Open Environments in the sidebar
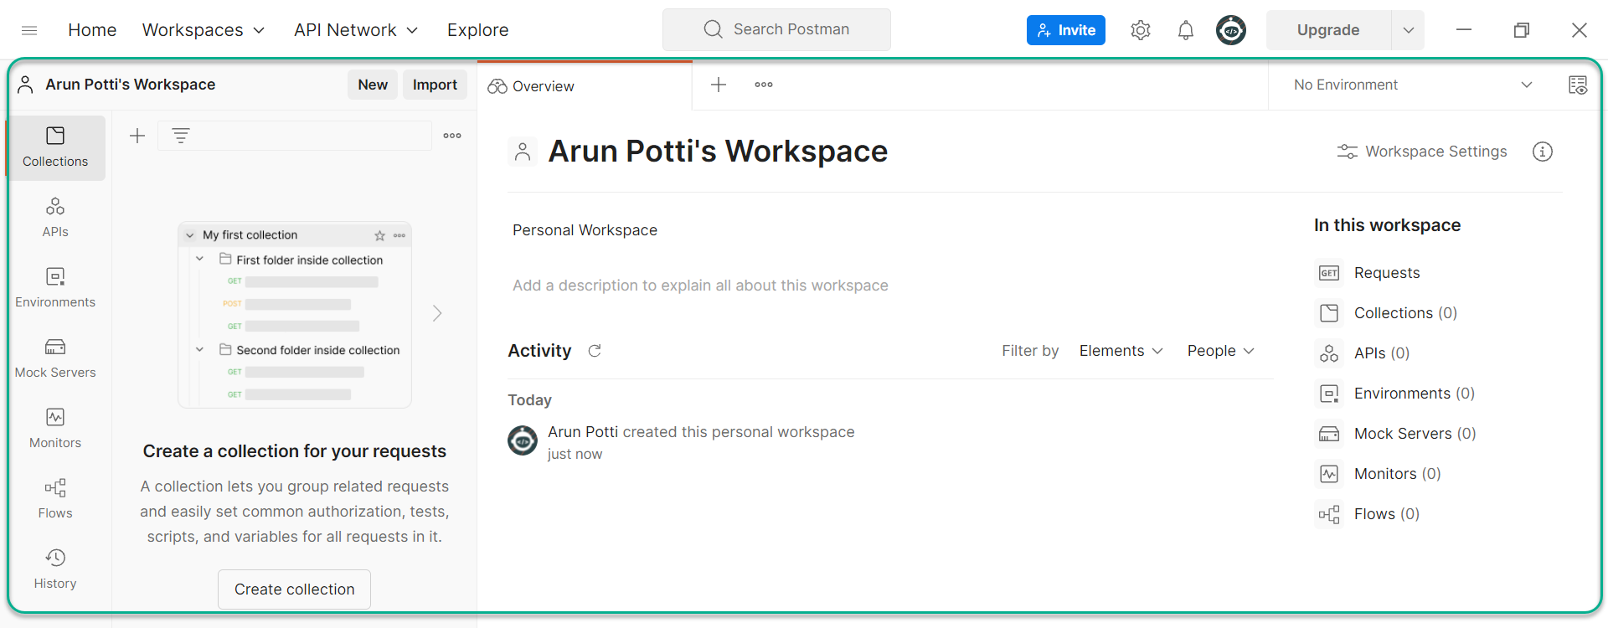Viewport: 1608px width, 628px height. click(x=55, y=288)
